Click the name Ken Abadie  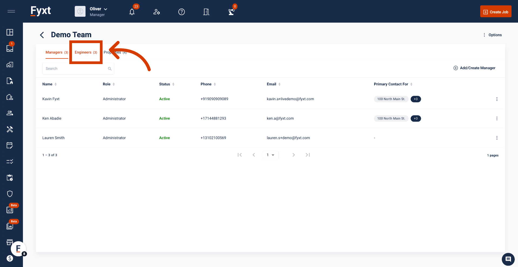[52, 118]
